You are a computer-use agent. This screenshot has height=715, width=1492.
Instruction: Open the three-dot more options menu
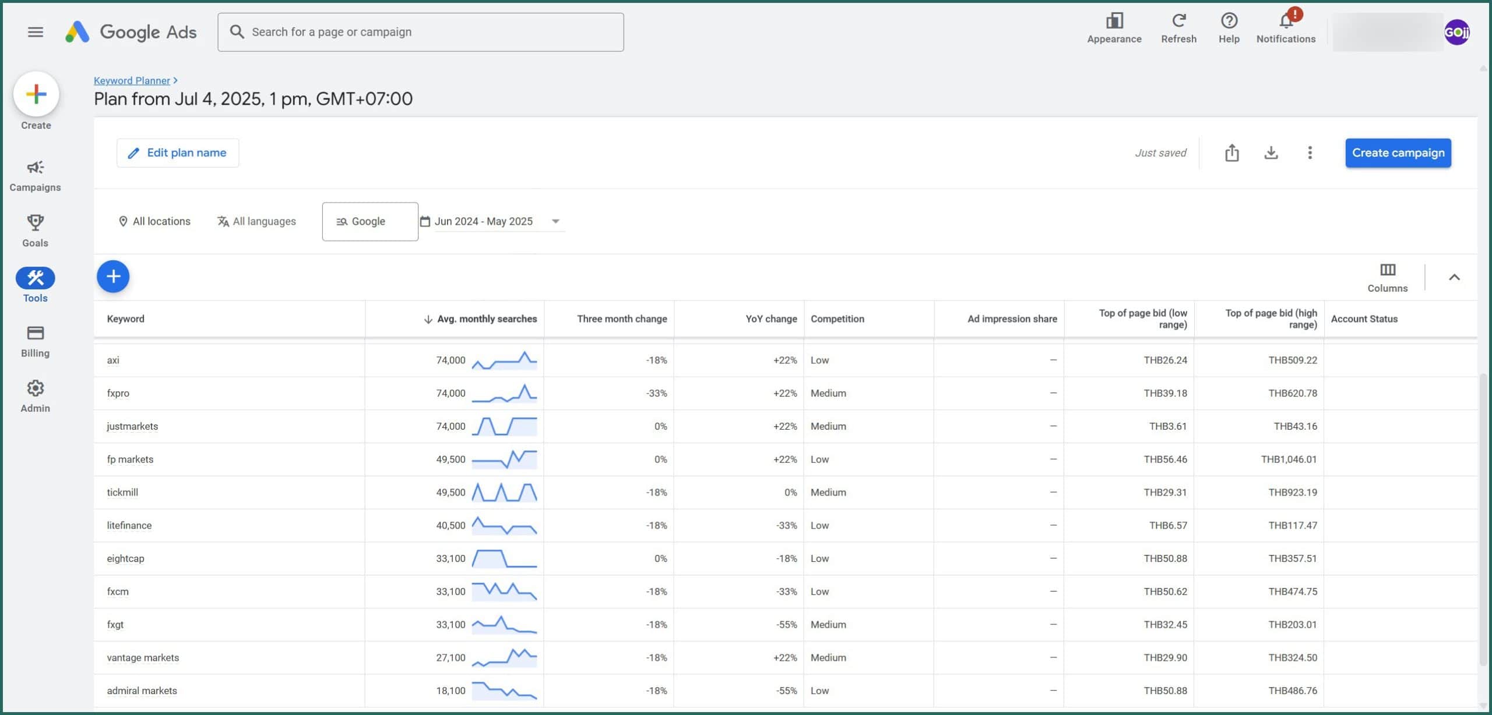tap(1310, 153)
